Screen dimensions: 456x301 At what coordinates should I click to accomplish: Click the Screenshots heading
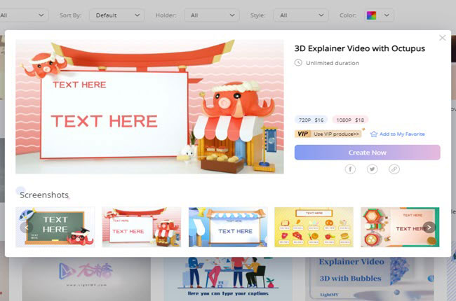click(x=44, y=195)
